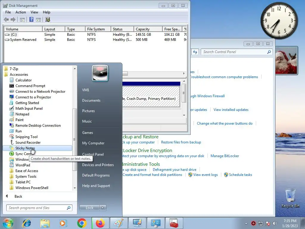Viewport: 305px width, 229px height.
Task: Launch Sticky Notes
Action: tap(37, 148)
